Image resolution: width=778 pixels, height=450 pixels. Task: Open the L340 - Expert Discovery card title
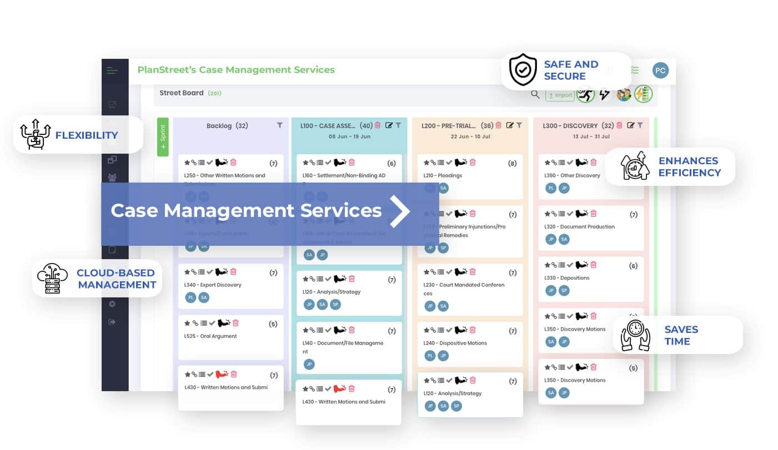[213, 285]
